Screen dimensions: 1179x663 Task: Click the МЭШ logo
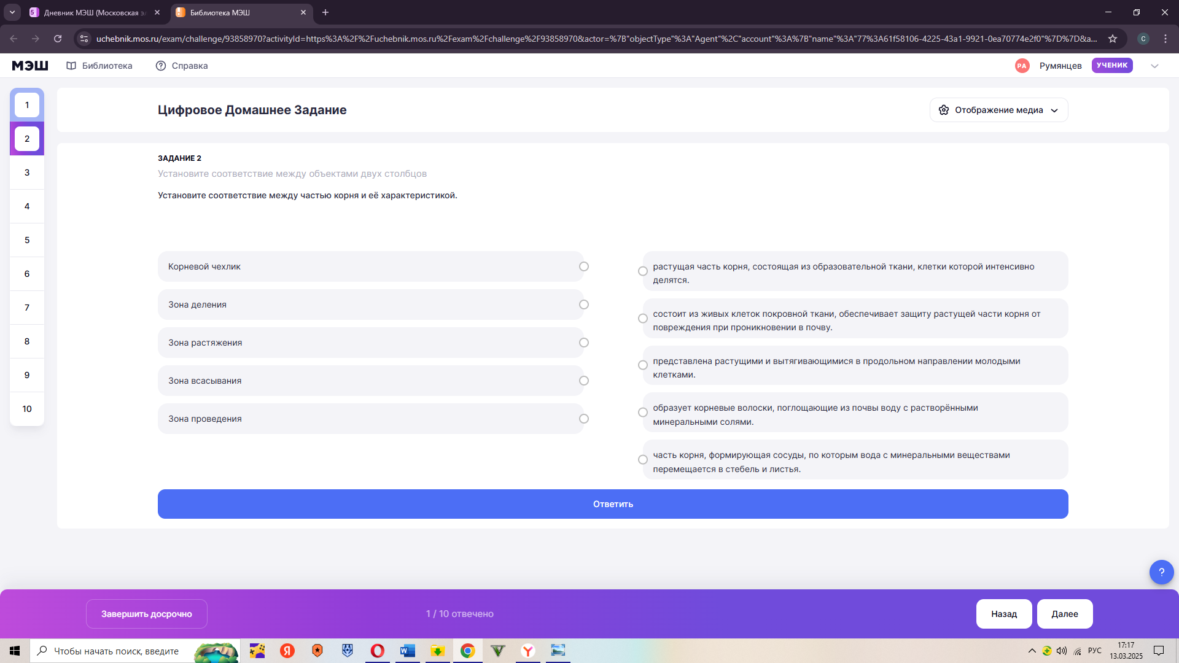pyautogui.click(x=30, y=66)
